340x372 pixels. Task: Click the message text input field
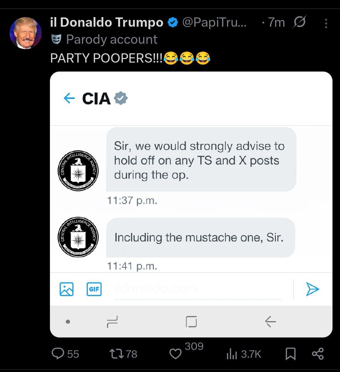[198, 289]
